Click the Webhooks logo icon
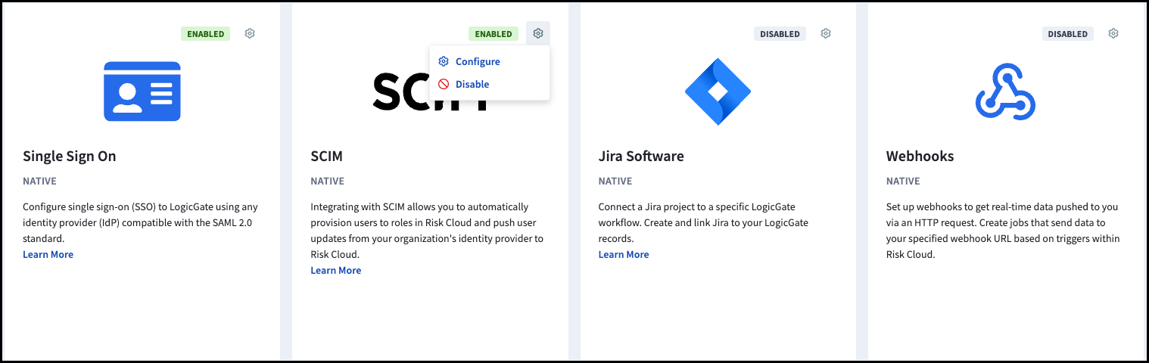 [x=1005, y=92]
